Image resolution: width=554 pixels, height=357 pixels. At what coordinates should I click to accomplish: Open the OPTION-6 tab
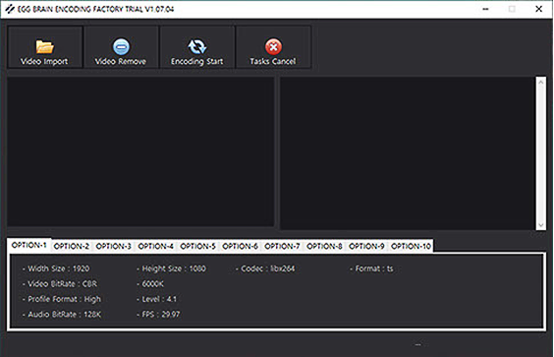[240, 246]
